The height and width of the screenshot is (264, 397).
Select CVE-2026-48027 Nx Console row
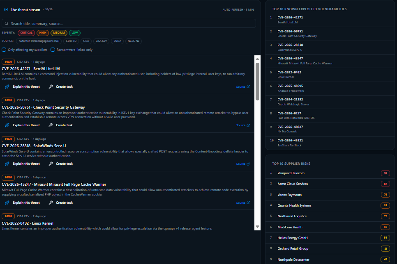330,129
